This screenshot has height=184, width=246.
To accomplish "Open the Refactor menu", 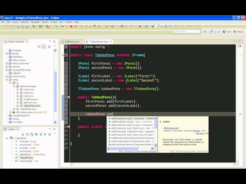I will coord(25,22).
